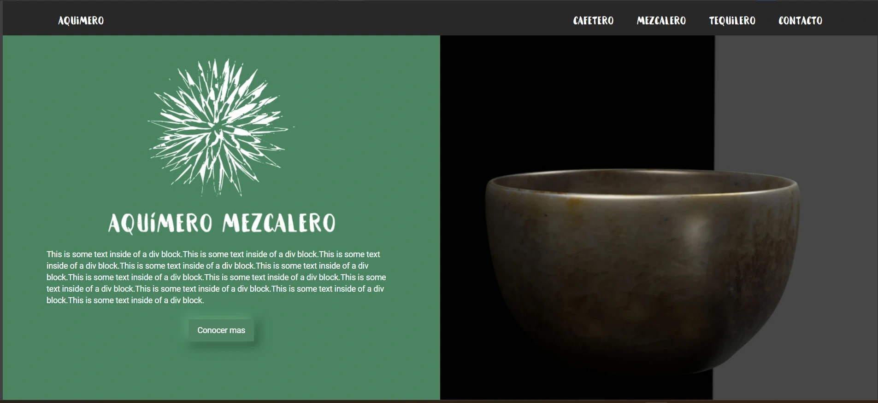Click the AQUIMERO brand logo in navbar
Image resolution: width=878 pixels, height=403 pixels.
pos(81,21)
